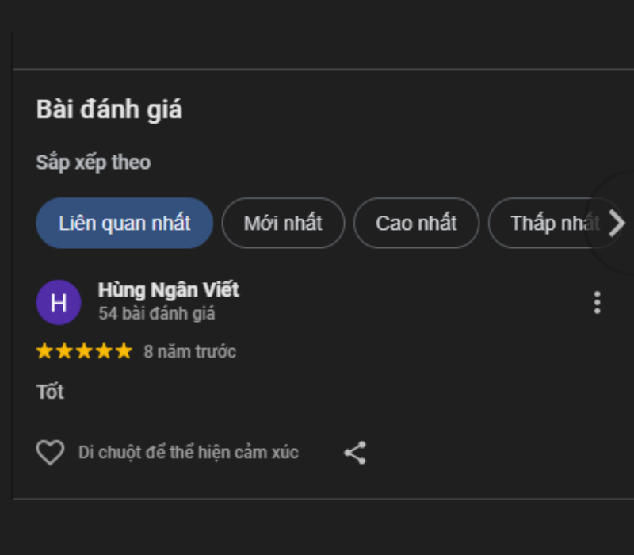
Task: Click the Di chuột để thể hiện cảm xúc text
Action: [189, 453]
